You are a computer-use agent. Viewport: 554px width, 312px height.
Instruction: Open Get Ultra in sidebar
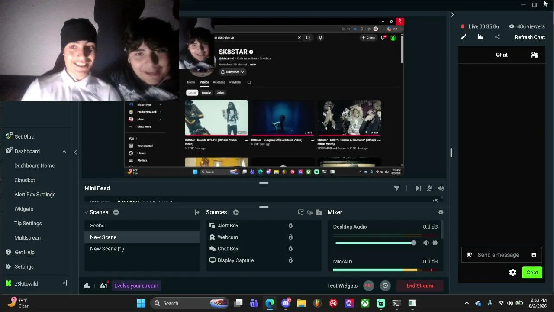click(24, 136)
